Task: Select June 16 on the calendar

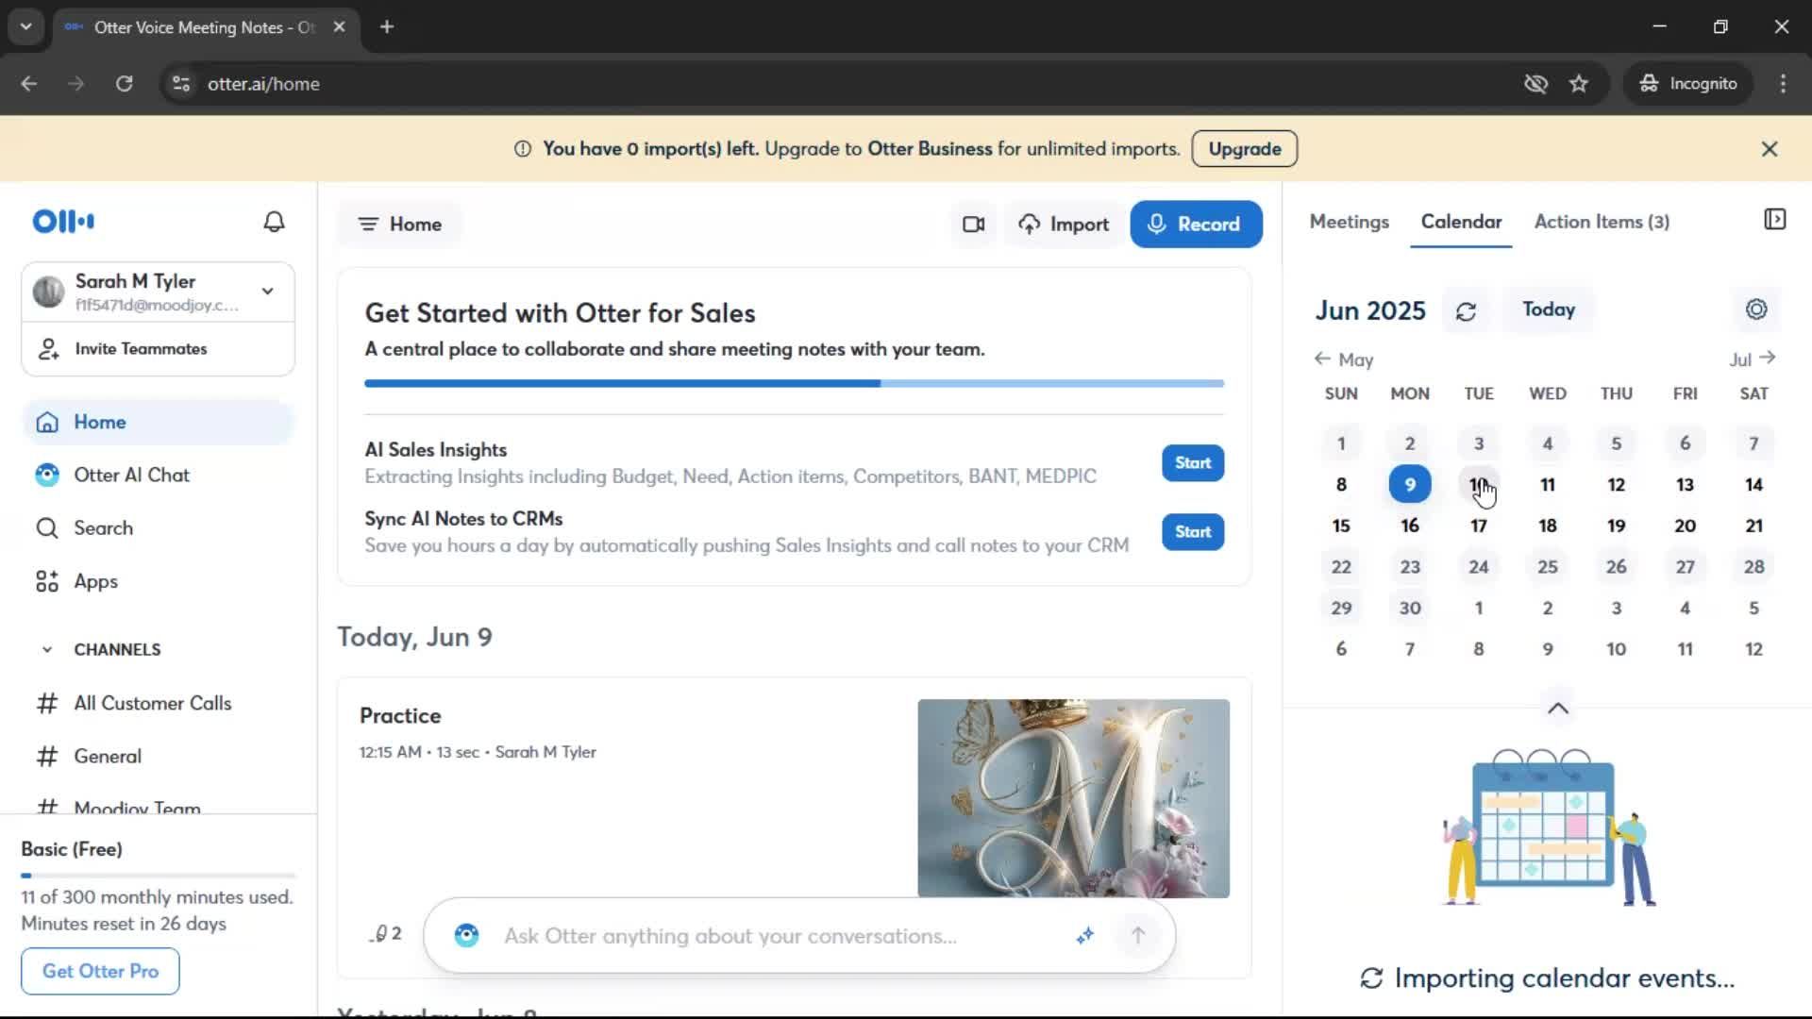Action: pos(1410,526)
